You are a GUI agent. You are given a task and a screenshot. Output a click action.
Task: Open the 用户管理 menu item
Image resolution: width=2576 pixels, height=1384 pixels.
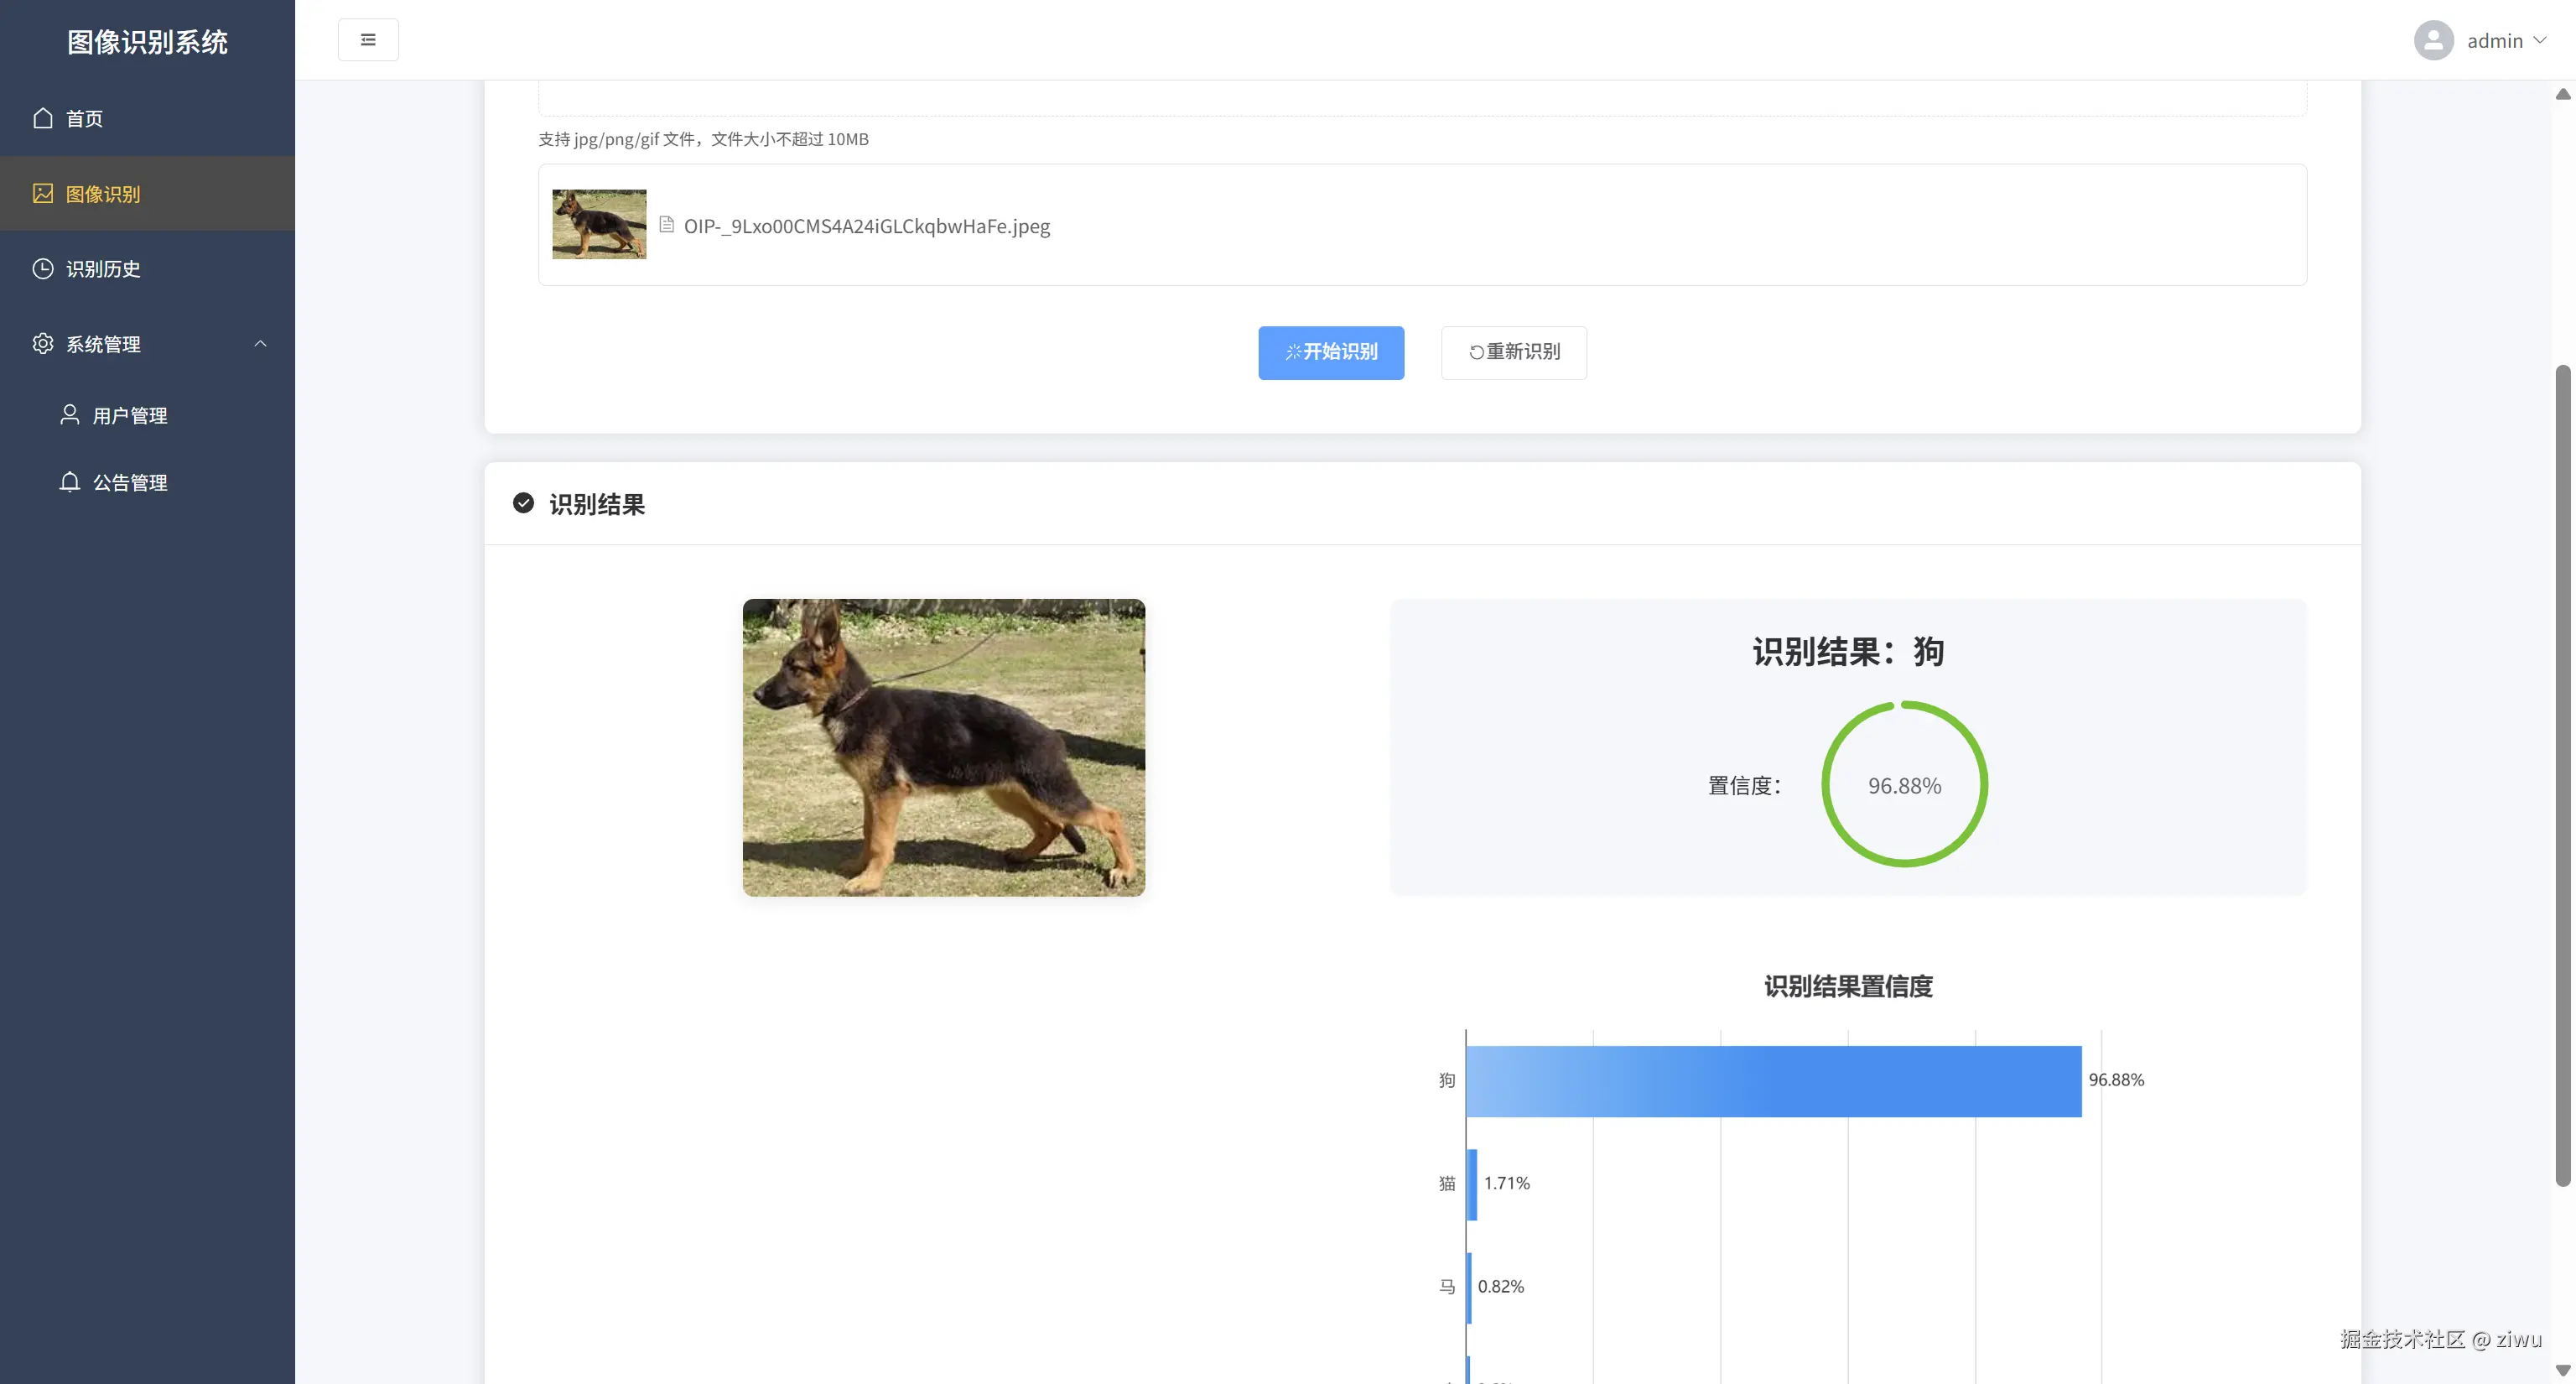[130, 415]
